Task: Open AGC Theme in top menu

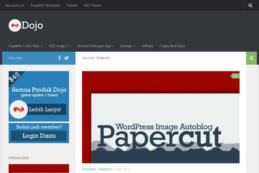Action: coord(92,6)
